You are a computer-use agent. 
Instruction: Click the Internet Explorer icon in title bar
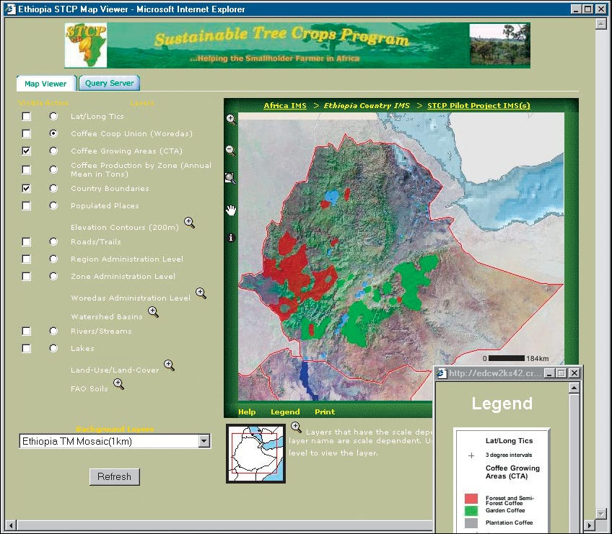point(10,9)
